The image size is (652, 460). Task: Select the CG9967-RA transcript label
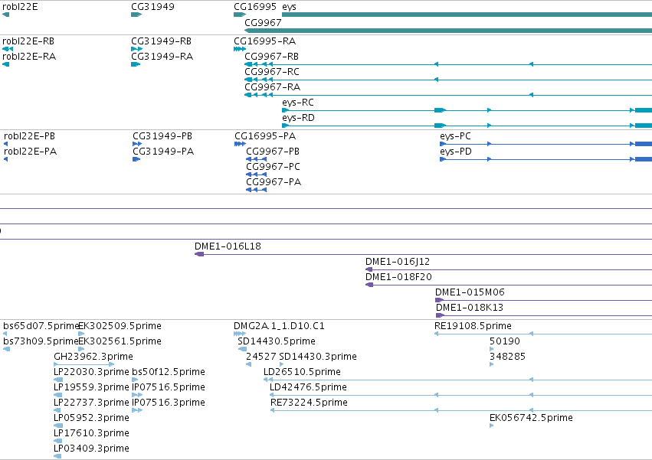272,87
